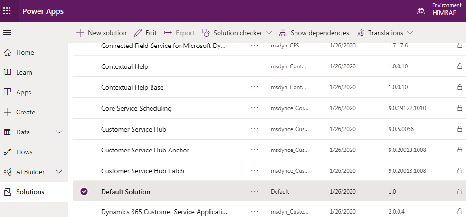Click lock icon on Core Service Scheduling row

[x=459, y=108]
